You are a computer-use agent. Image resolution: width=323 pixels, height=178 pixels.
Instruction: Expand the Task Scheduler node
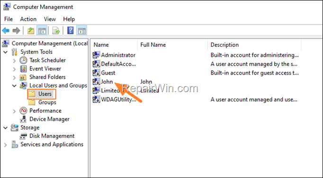click(14, 61)
